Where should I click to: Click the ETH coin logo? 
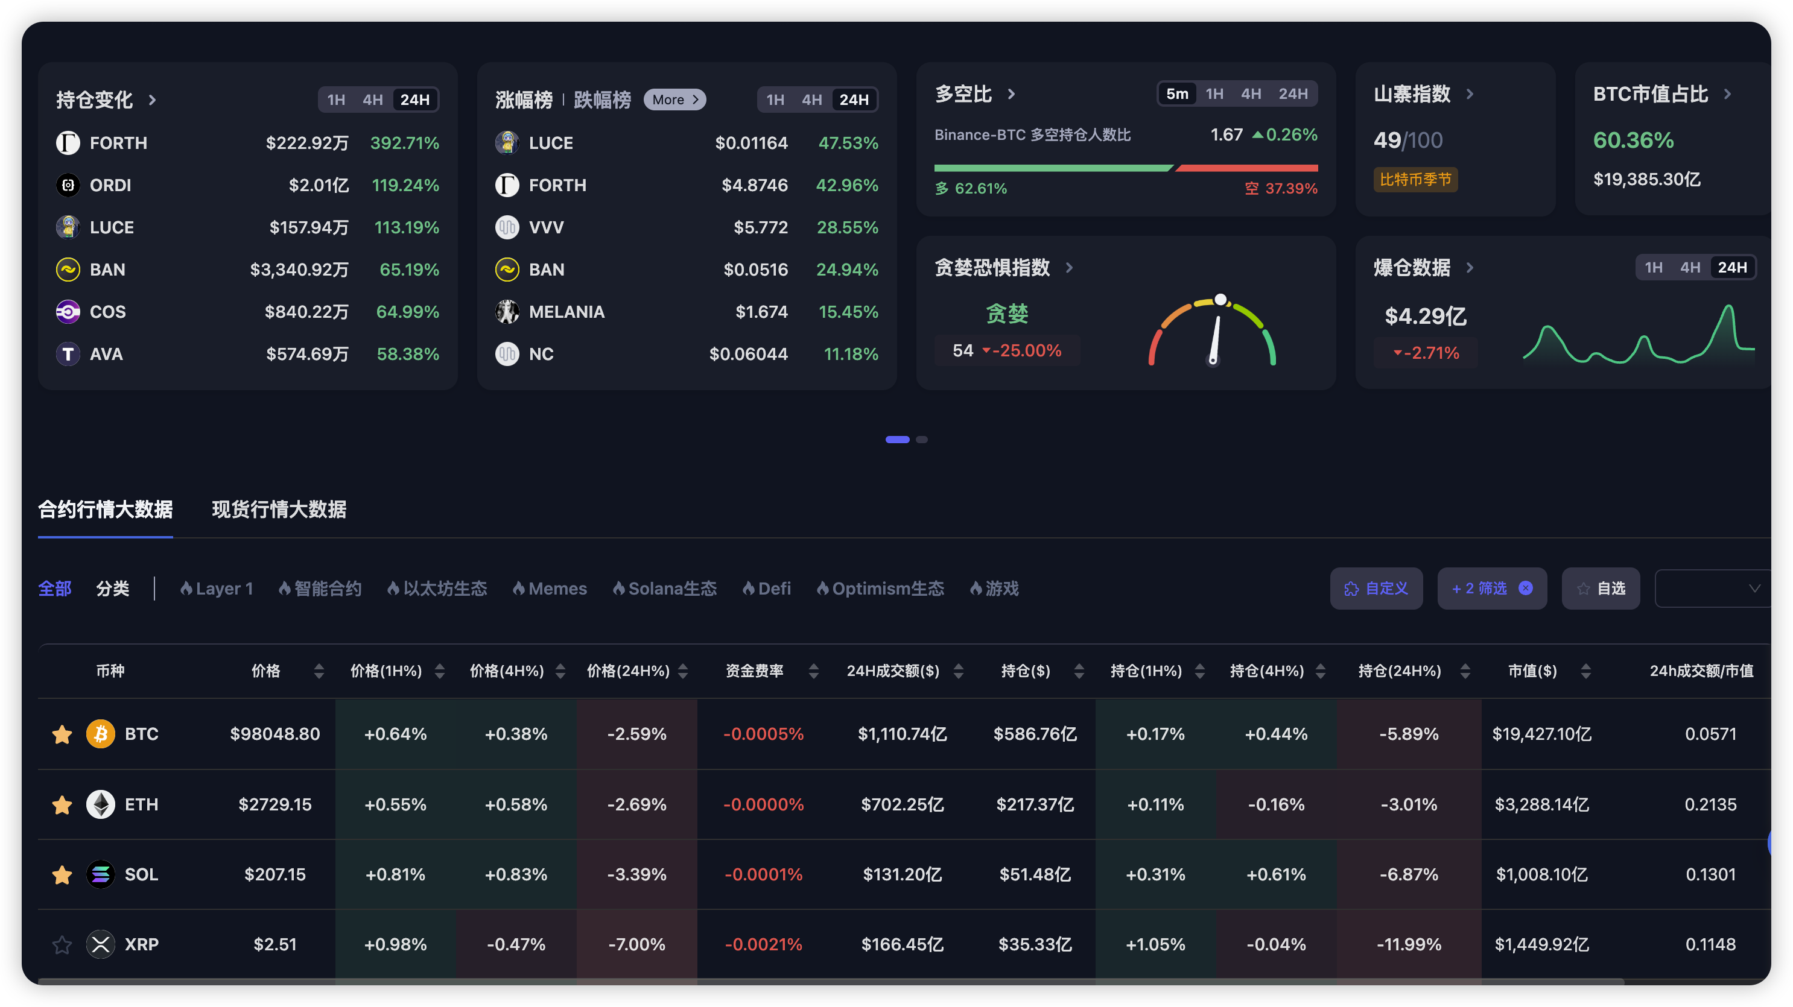pos(100,804)
